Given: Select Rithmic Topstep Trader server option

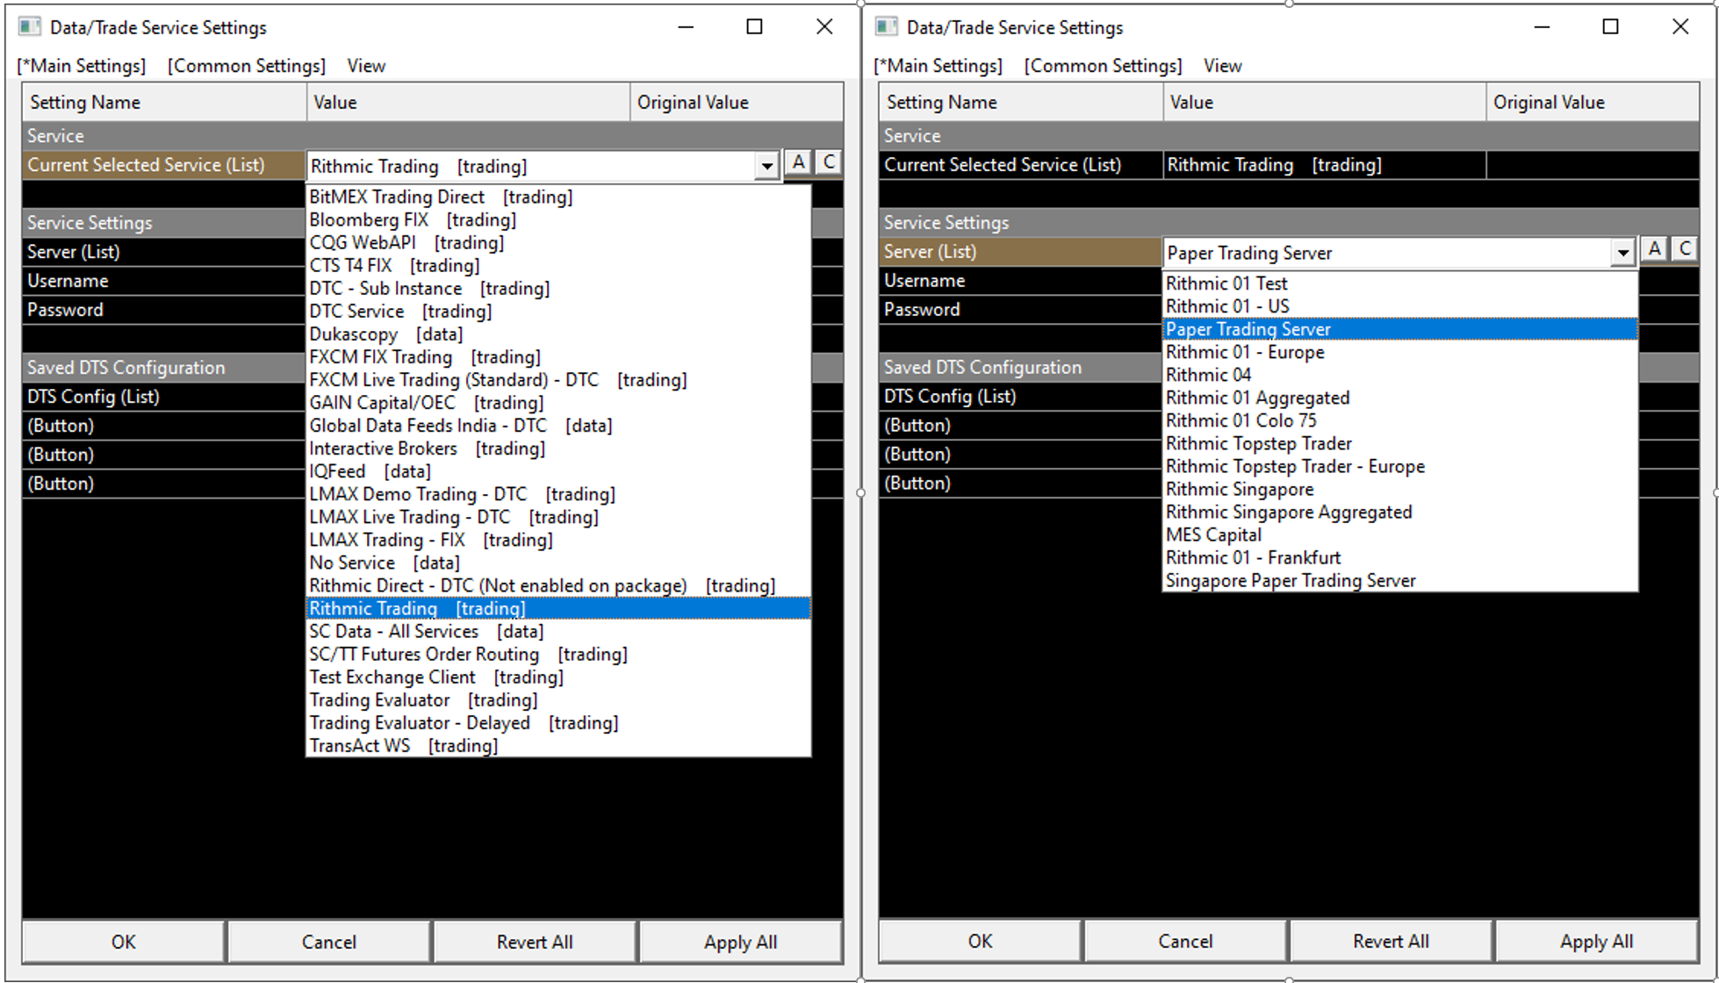Looking at the screenshot, I should (1258, 443).
